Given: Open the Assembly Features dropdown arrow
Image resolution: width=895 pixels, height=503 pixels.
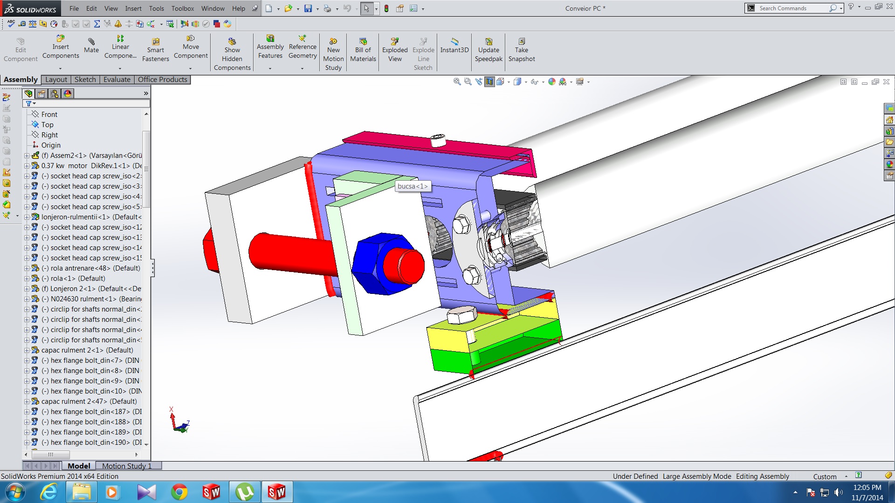Looking at the screenshot, I should (x=270, y=68).
